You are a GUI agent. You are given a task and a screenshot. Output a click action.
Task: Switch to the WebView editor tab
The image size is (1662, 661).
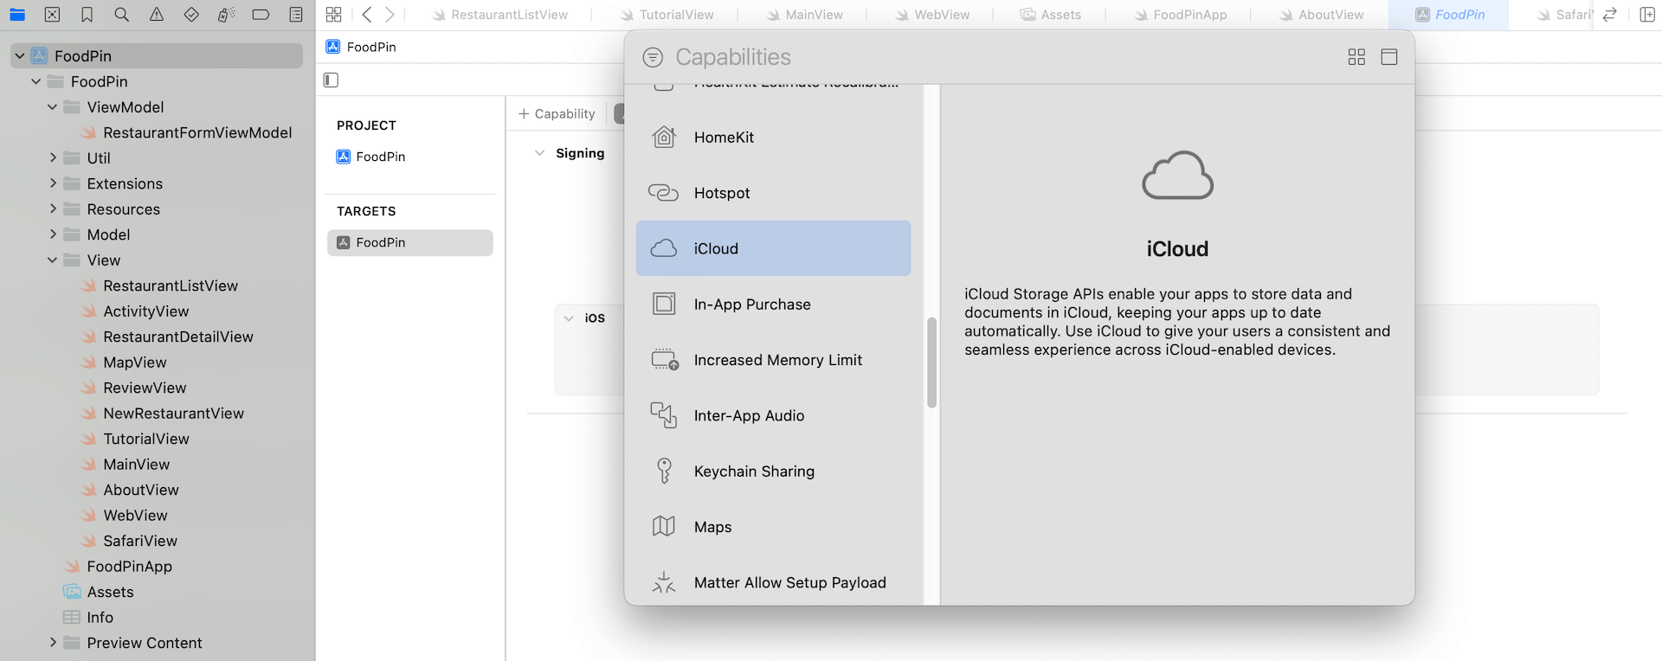coord(932,15)
